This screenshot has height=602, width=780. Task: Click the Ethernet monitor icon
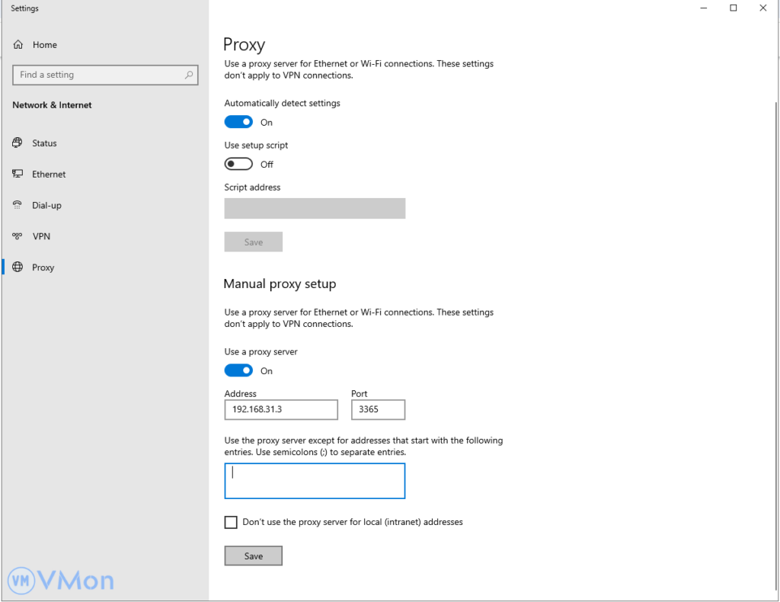pos(18,175)
